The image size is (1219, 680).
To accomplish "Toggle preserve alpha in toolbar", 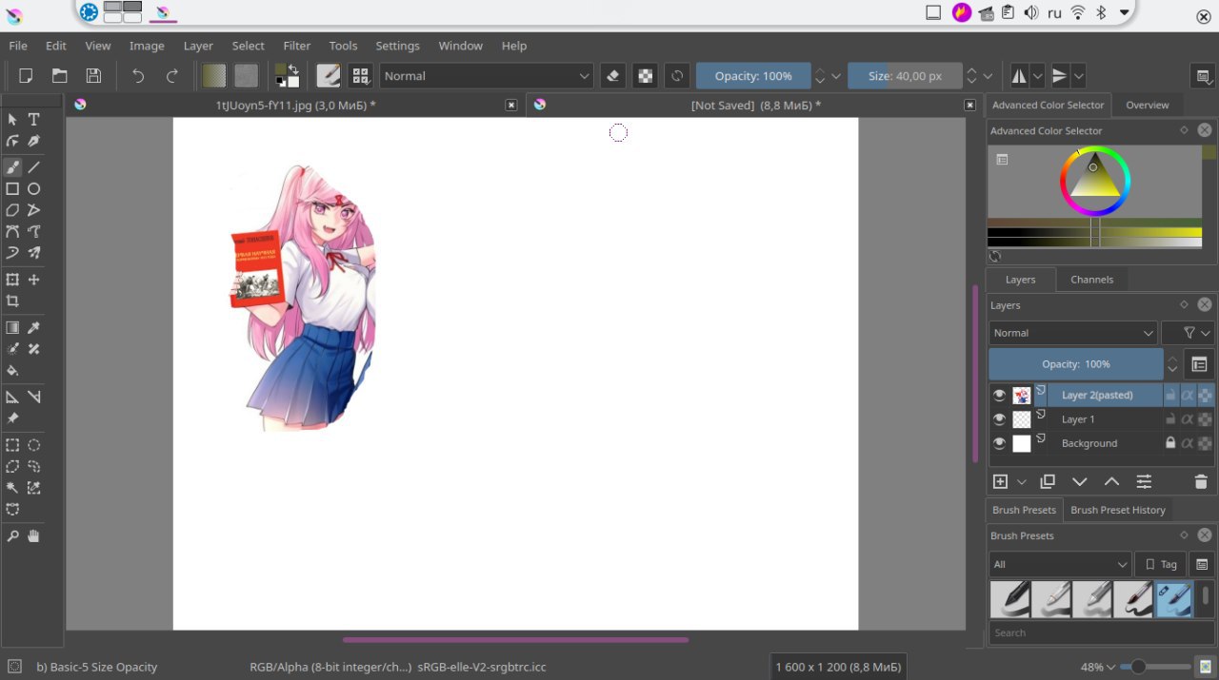I will pyautogui.click(x=646, y=76).
